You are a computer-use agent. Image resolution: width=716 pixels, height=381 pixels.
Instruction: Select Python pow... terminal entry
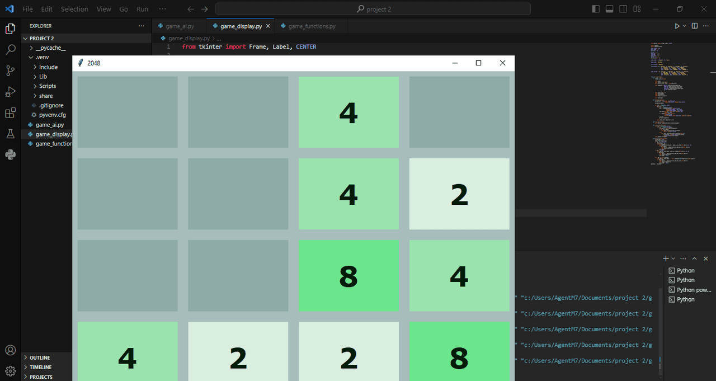point(690,290)
